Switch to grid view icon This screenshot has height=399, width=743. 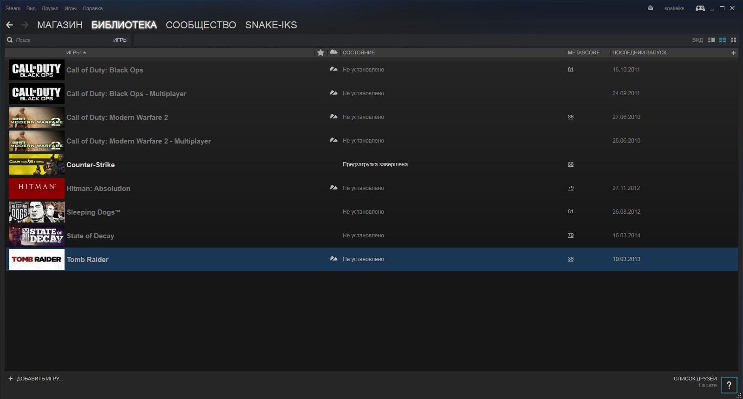tap(734, 40)
